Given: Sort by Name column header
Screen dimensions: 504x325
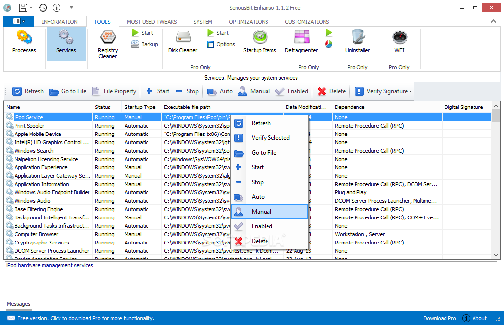Looking at the screenshot, I should tap(48, 107).
